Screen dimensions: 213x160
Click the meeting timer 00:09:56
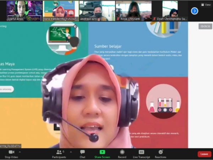tap(205, 26)
